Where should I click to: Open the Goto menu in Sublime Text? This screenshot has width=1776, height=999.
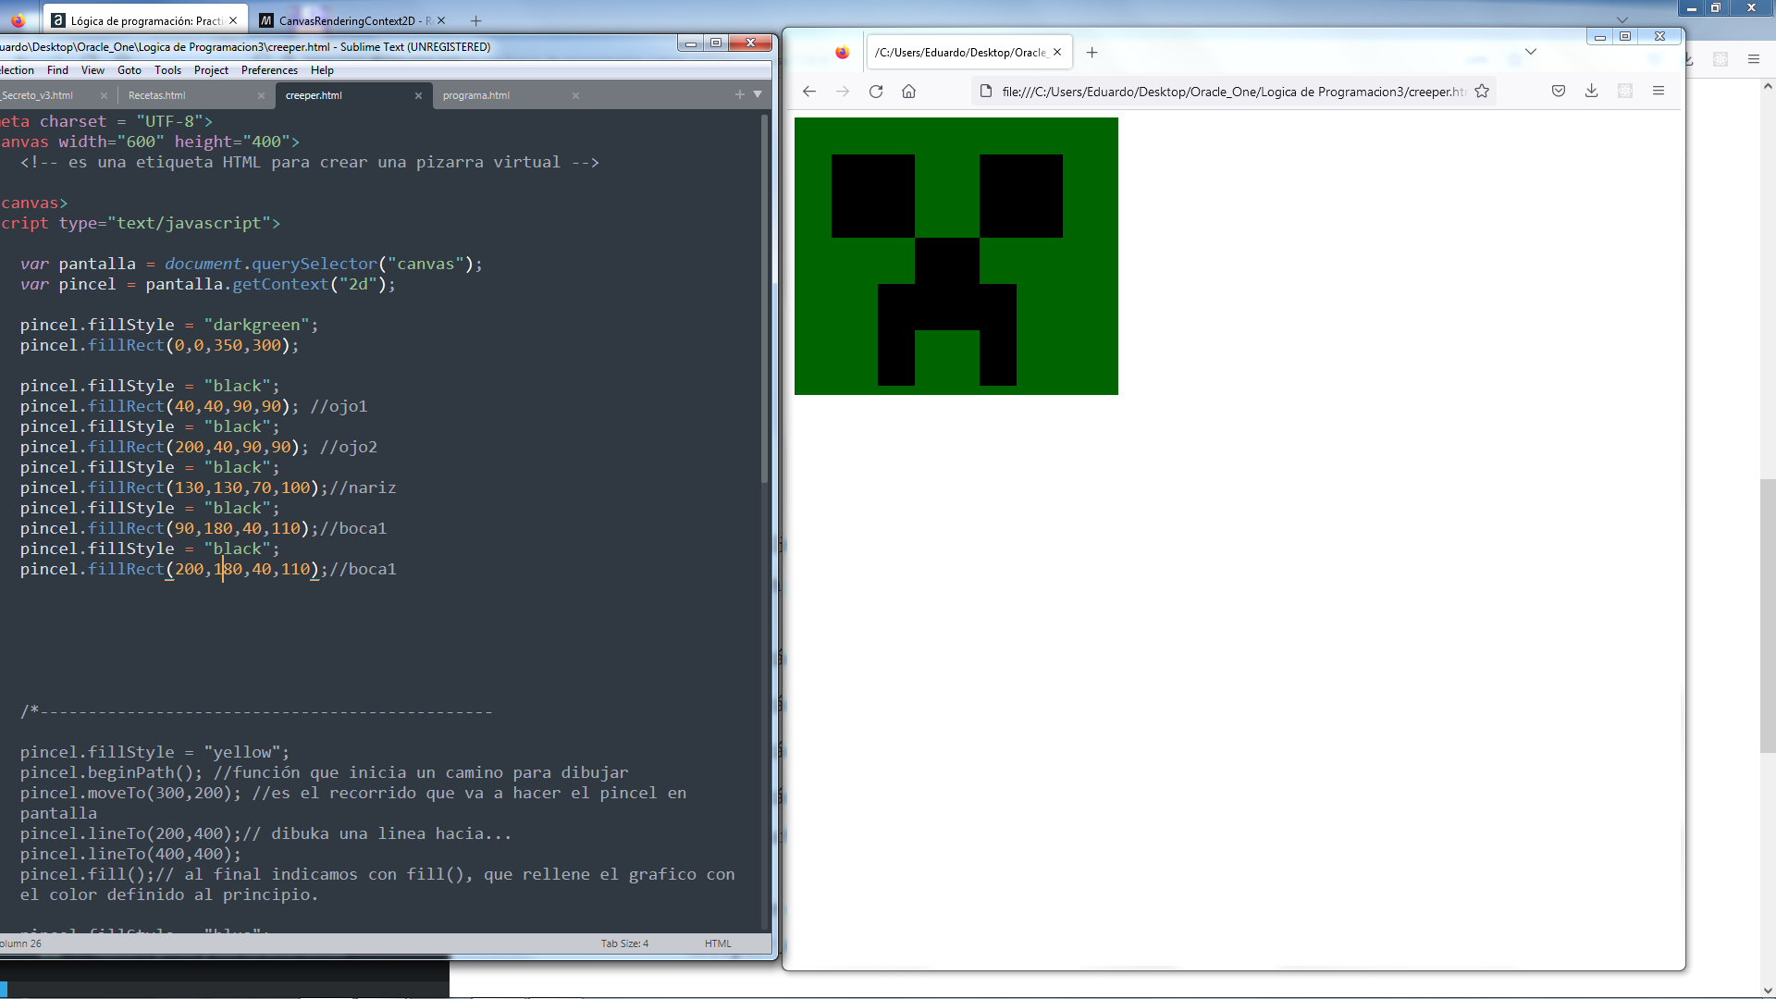(x=129, y=70)
